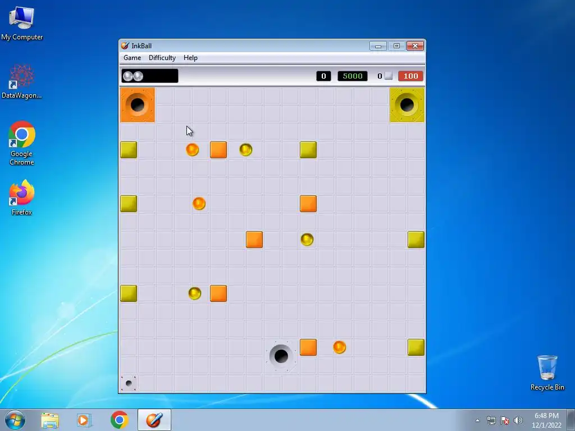Screen dimensions: 575x431
Task: Click the network tray icon
Action: coord(491,420)
